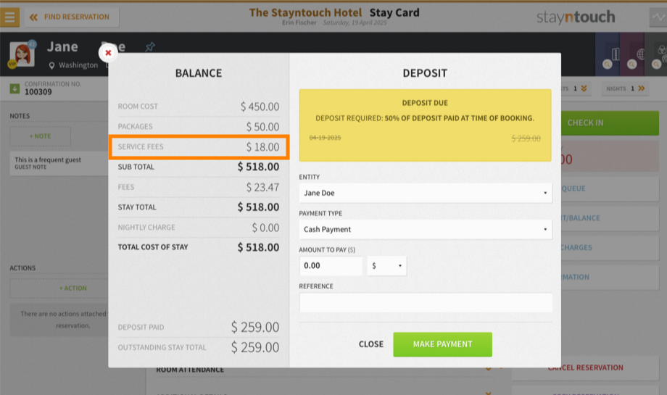Click the MAKE PAYMENT button
Viewport: 667px width, 395px height.
[442, 344]
